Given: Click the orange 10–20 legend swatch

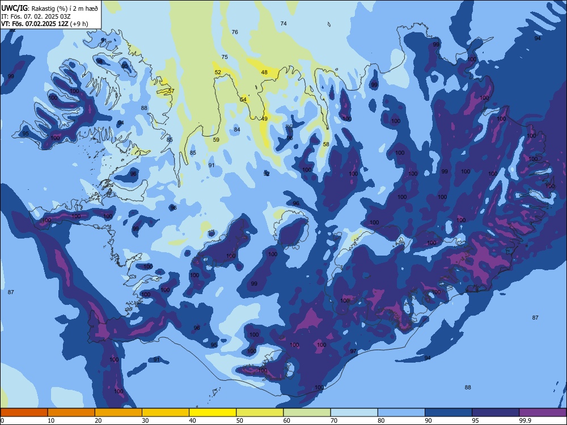Looking at the screenshot, I should (x=71, y=413).
